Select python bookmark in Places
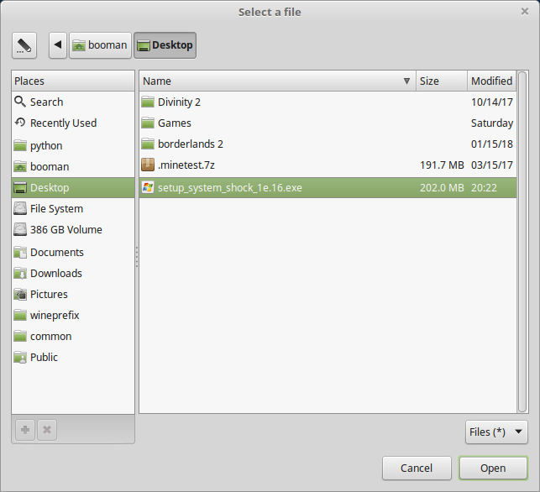 point(73,145)
